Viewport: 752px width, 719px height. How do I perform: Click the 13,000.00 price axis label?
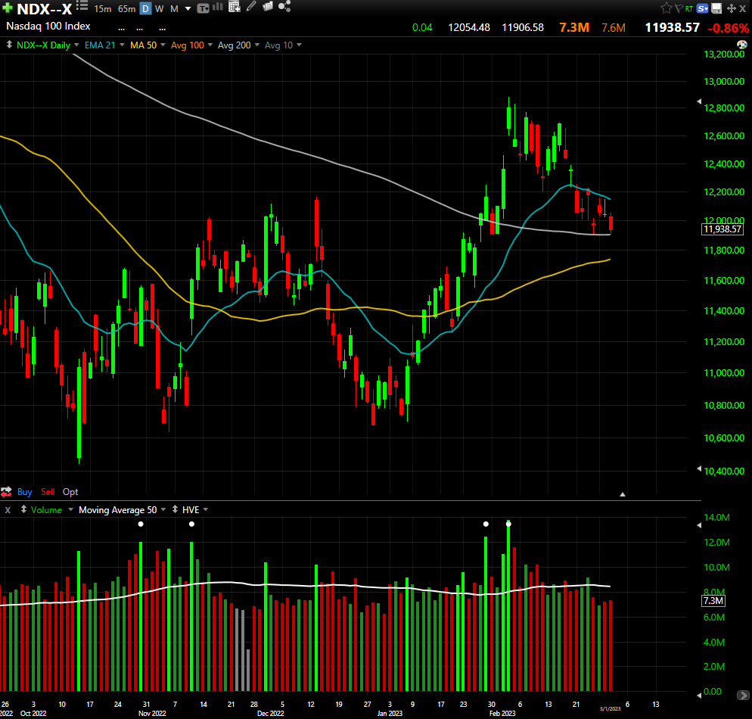point(724,81)
